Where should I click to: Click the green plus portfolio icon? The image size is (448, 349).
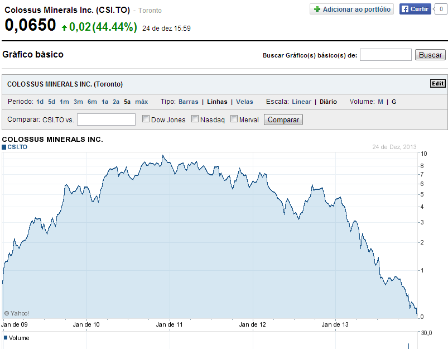(x=317, y=9)
